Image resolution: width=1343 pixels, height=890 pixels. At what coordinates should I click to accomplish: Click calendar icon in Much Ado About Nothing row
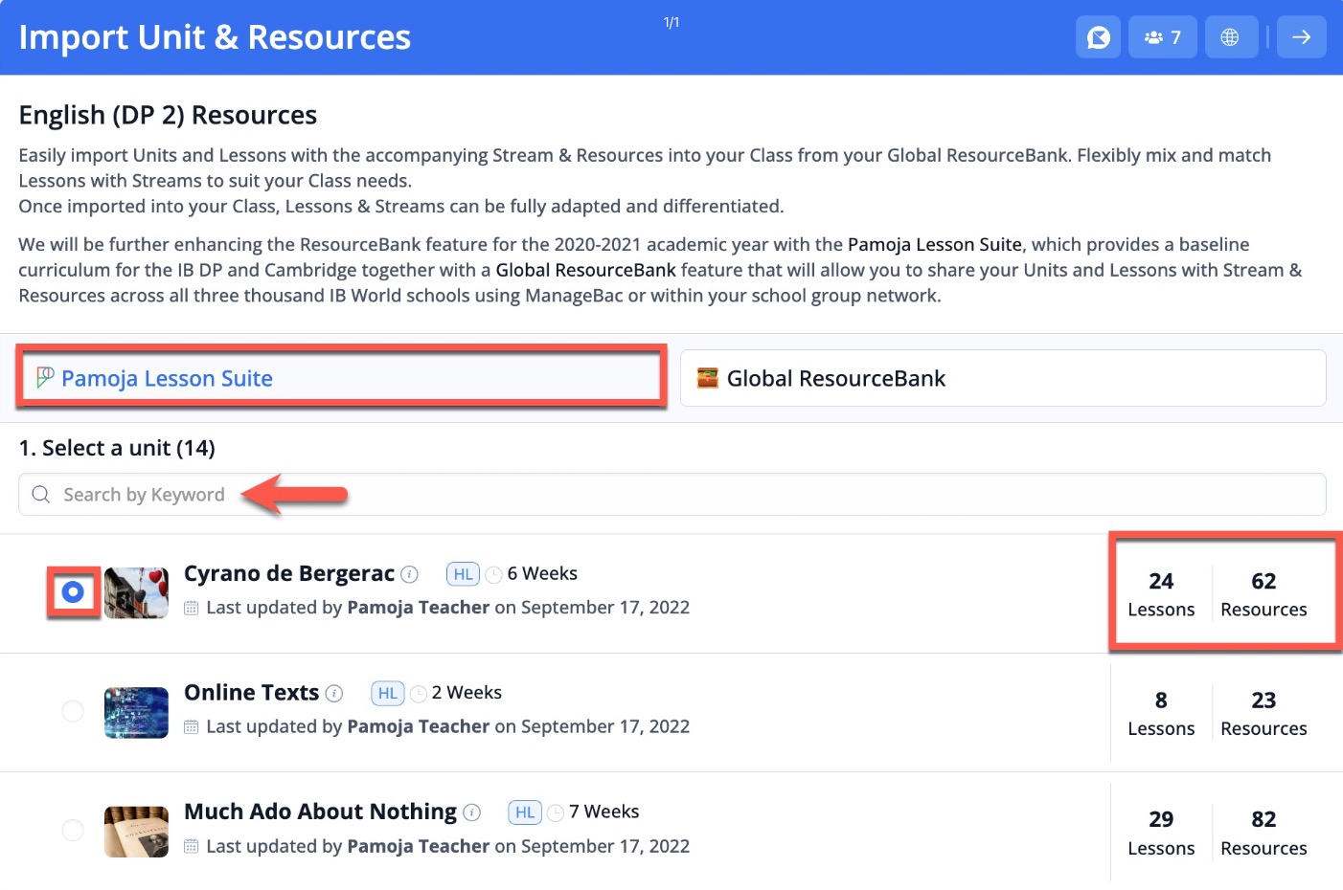(191, 846)
